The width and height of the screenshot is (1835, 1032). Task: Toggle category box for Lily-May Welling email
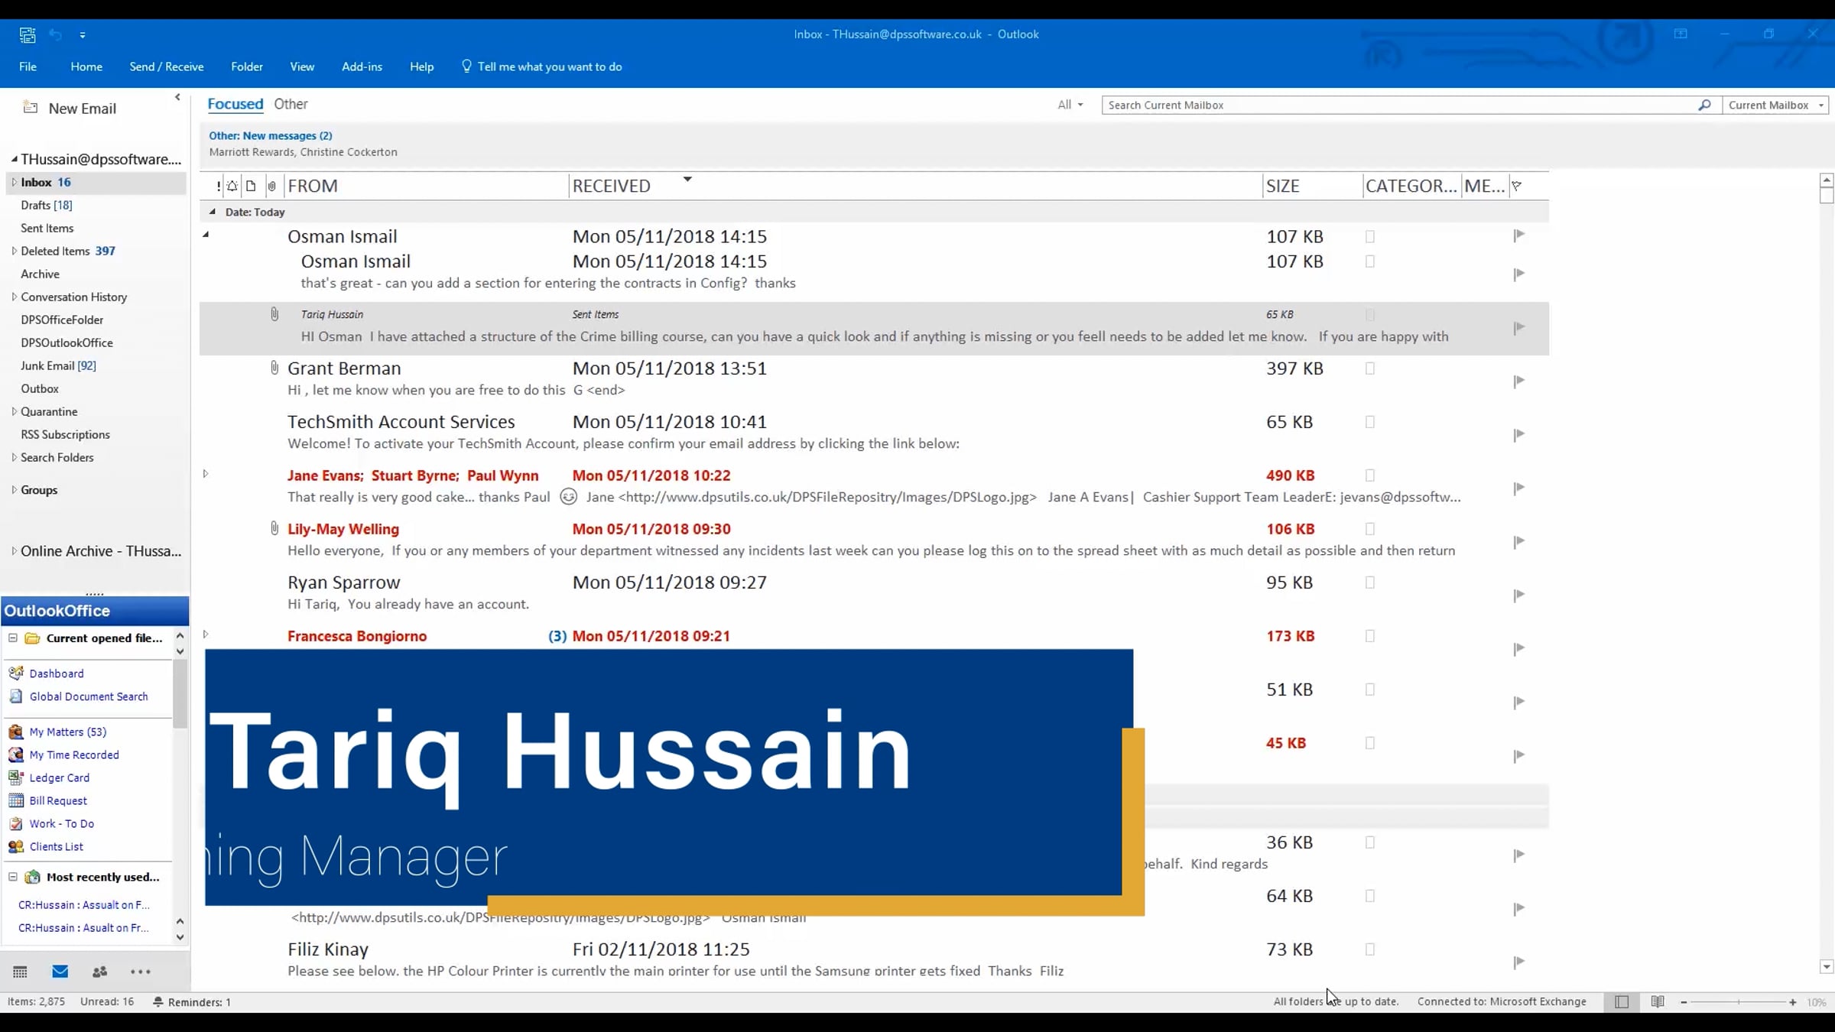[1370, 529]
